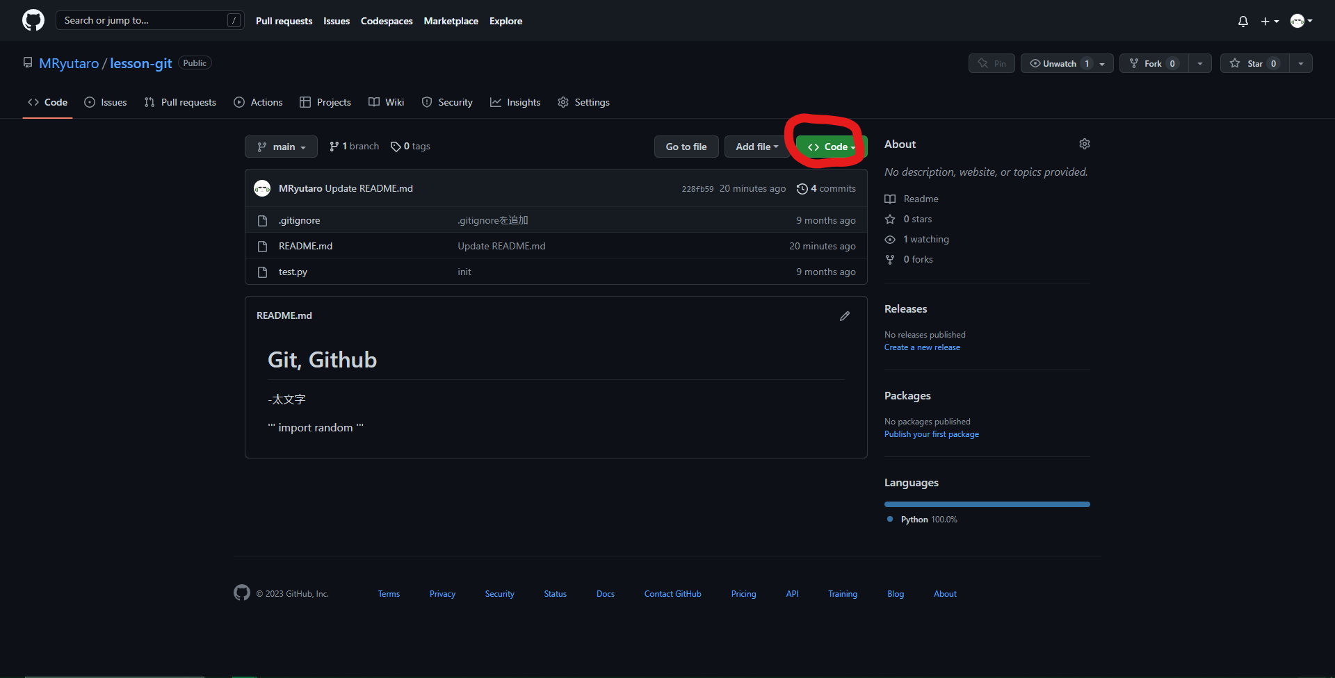1335x678 pixels.
Task: Open Contact GitHub footer link
Action: tap(673, 594)
